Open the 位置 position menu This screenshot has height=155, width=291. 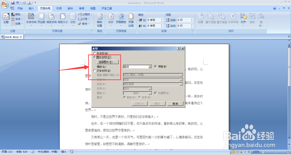tap(200, 19)
